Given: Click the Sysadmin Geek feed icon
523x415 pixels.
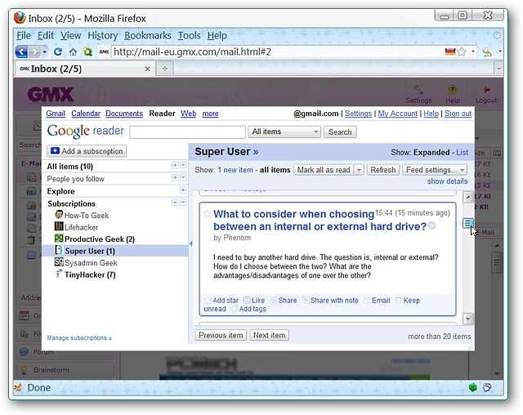Looking at the screenshot, I should click(x=59, y=262).
